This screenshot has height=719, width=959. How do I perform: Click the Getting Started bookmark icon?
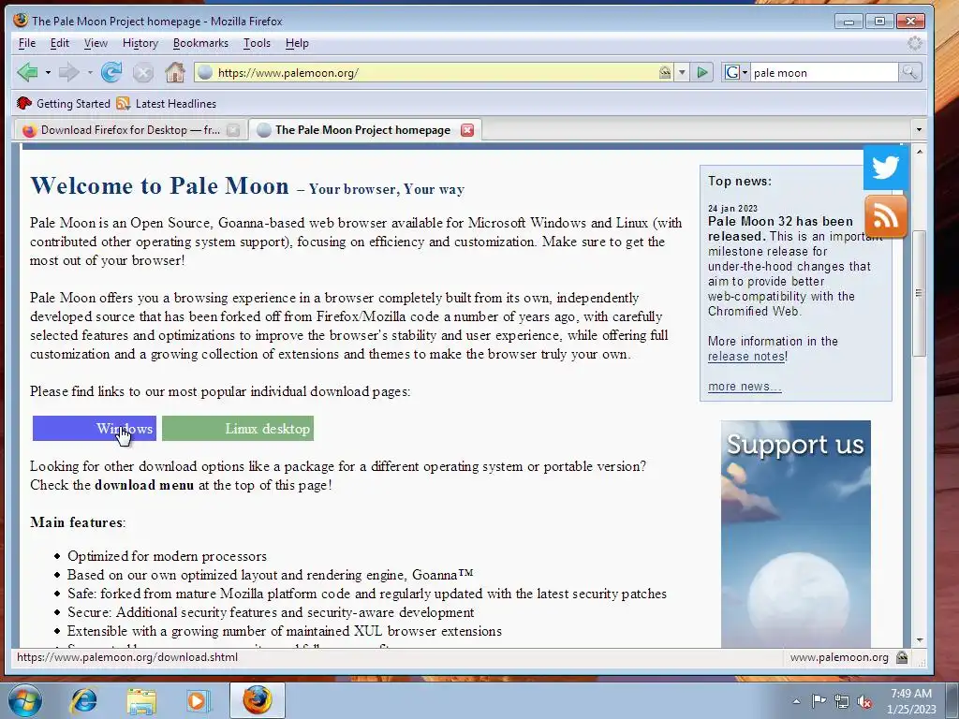click(24, 103)
